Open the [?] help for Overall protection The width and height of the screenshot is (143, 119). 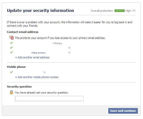click(x=134, y=11)
